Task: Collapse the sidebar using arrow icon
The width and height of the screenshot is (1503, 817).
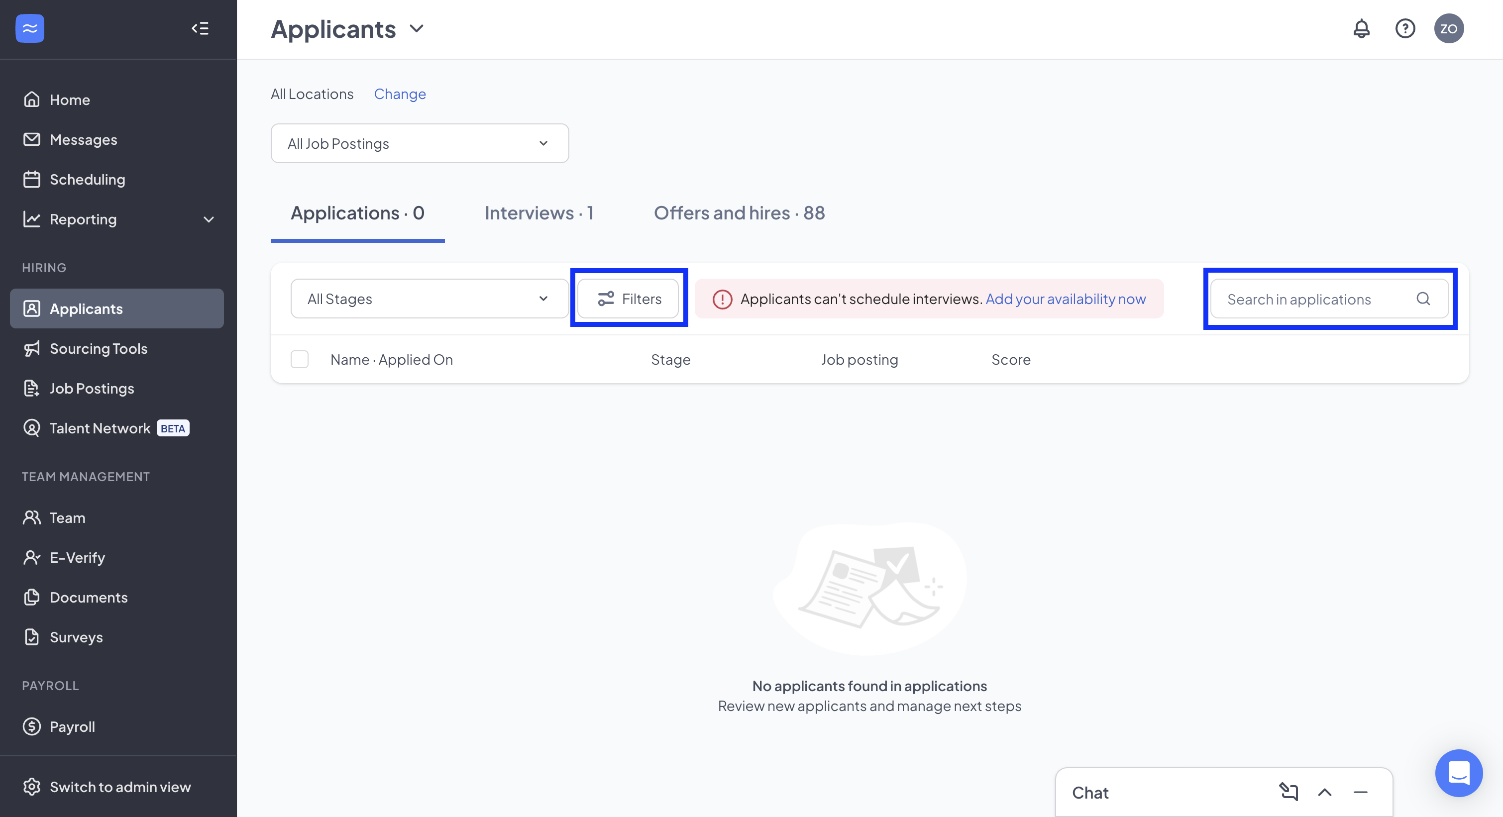Action: point(200,28)
